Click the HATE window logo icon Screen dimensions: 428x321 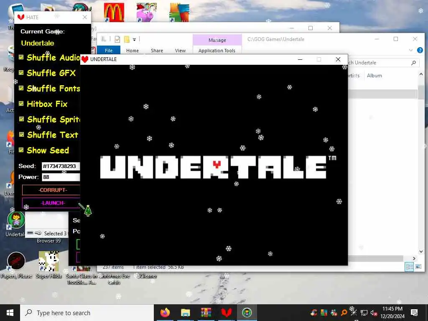tap(21, 17)
